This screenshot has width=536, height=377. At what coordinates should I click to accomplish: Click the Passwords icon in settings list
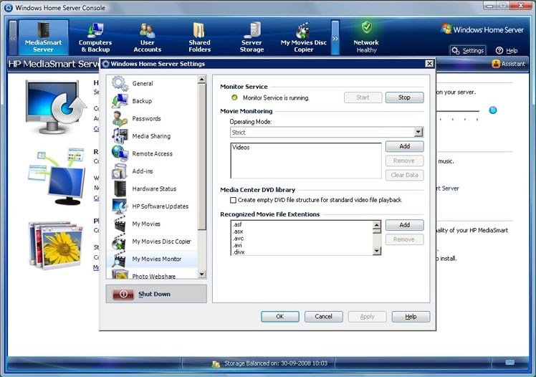(120, 118)
